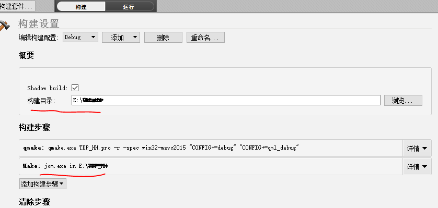Image resolution: width=438 pixels, height=208 pixels.
Task: Switch to the 构建 tab
Action: (81, 7)
